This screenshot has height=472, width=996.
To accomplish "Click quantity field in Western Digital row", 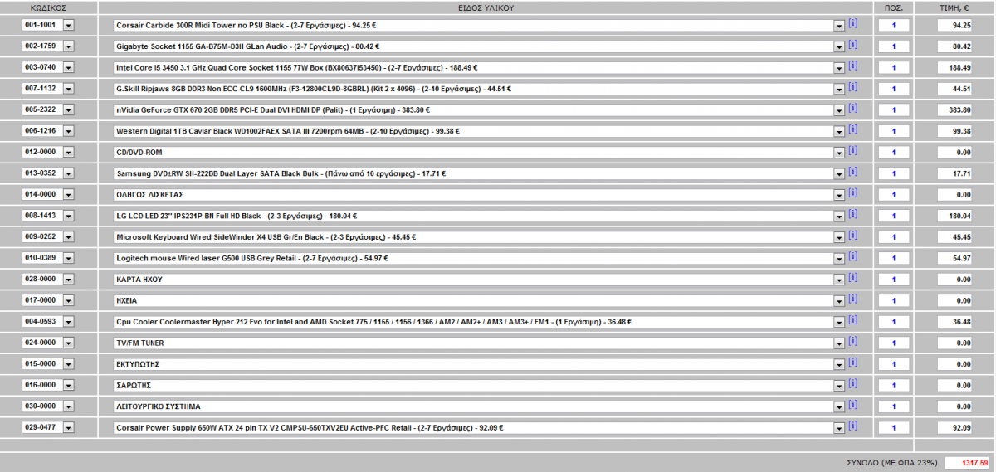I will (x=894, y=131).
